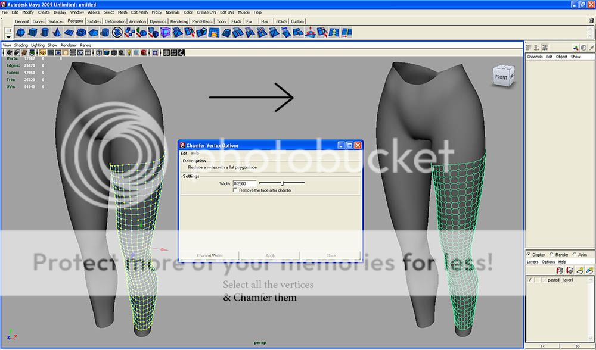Click the FRONT view cube
This screenshot has height=350, width=596.
point(501,77)
